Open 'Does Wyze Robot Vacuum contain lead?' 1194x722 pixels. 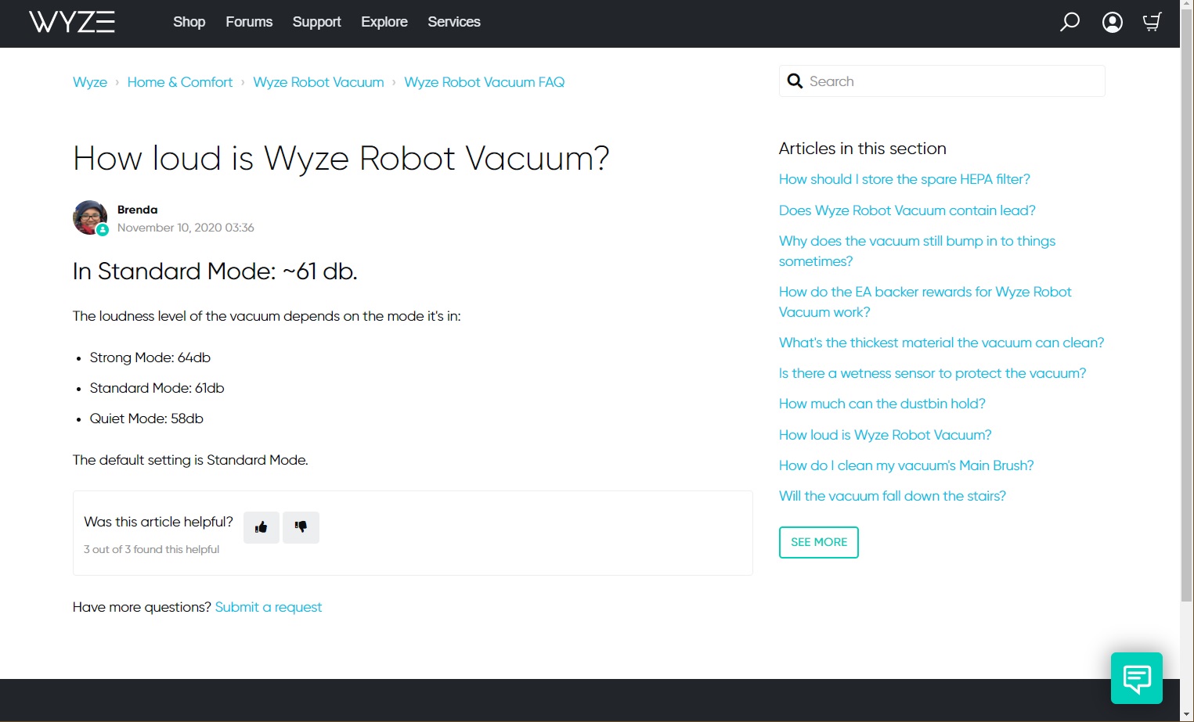tap(907, 210)
